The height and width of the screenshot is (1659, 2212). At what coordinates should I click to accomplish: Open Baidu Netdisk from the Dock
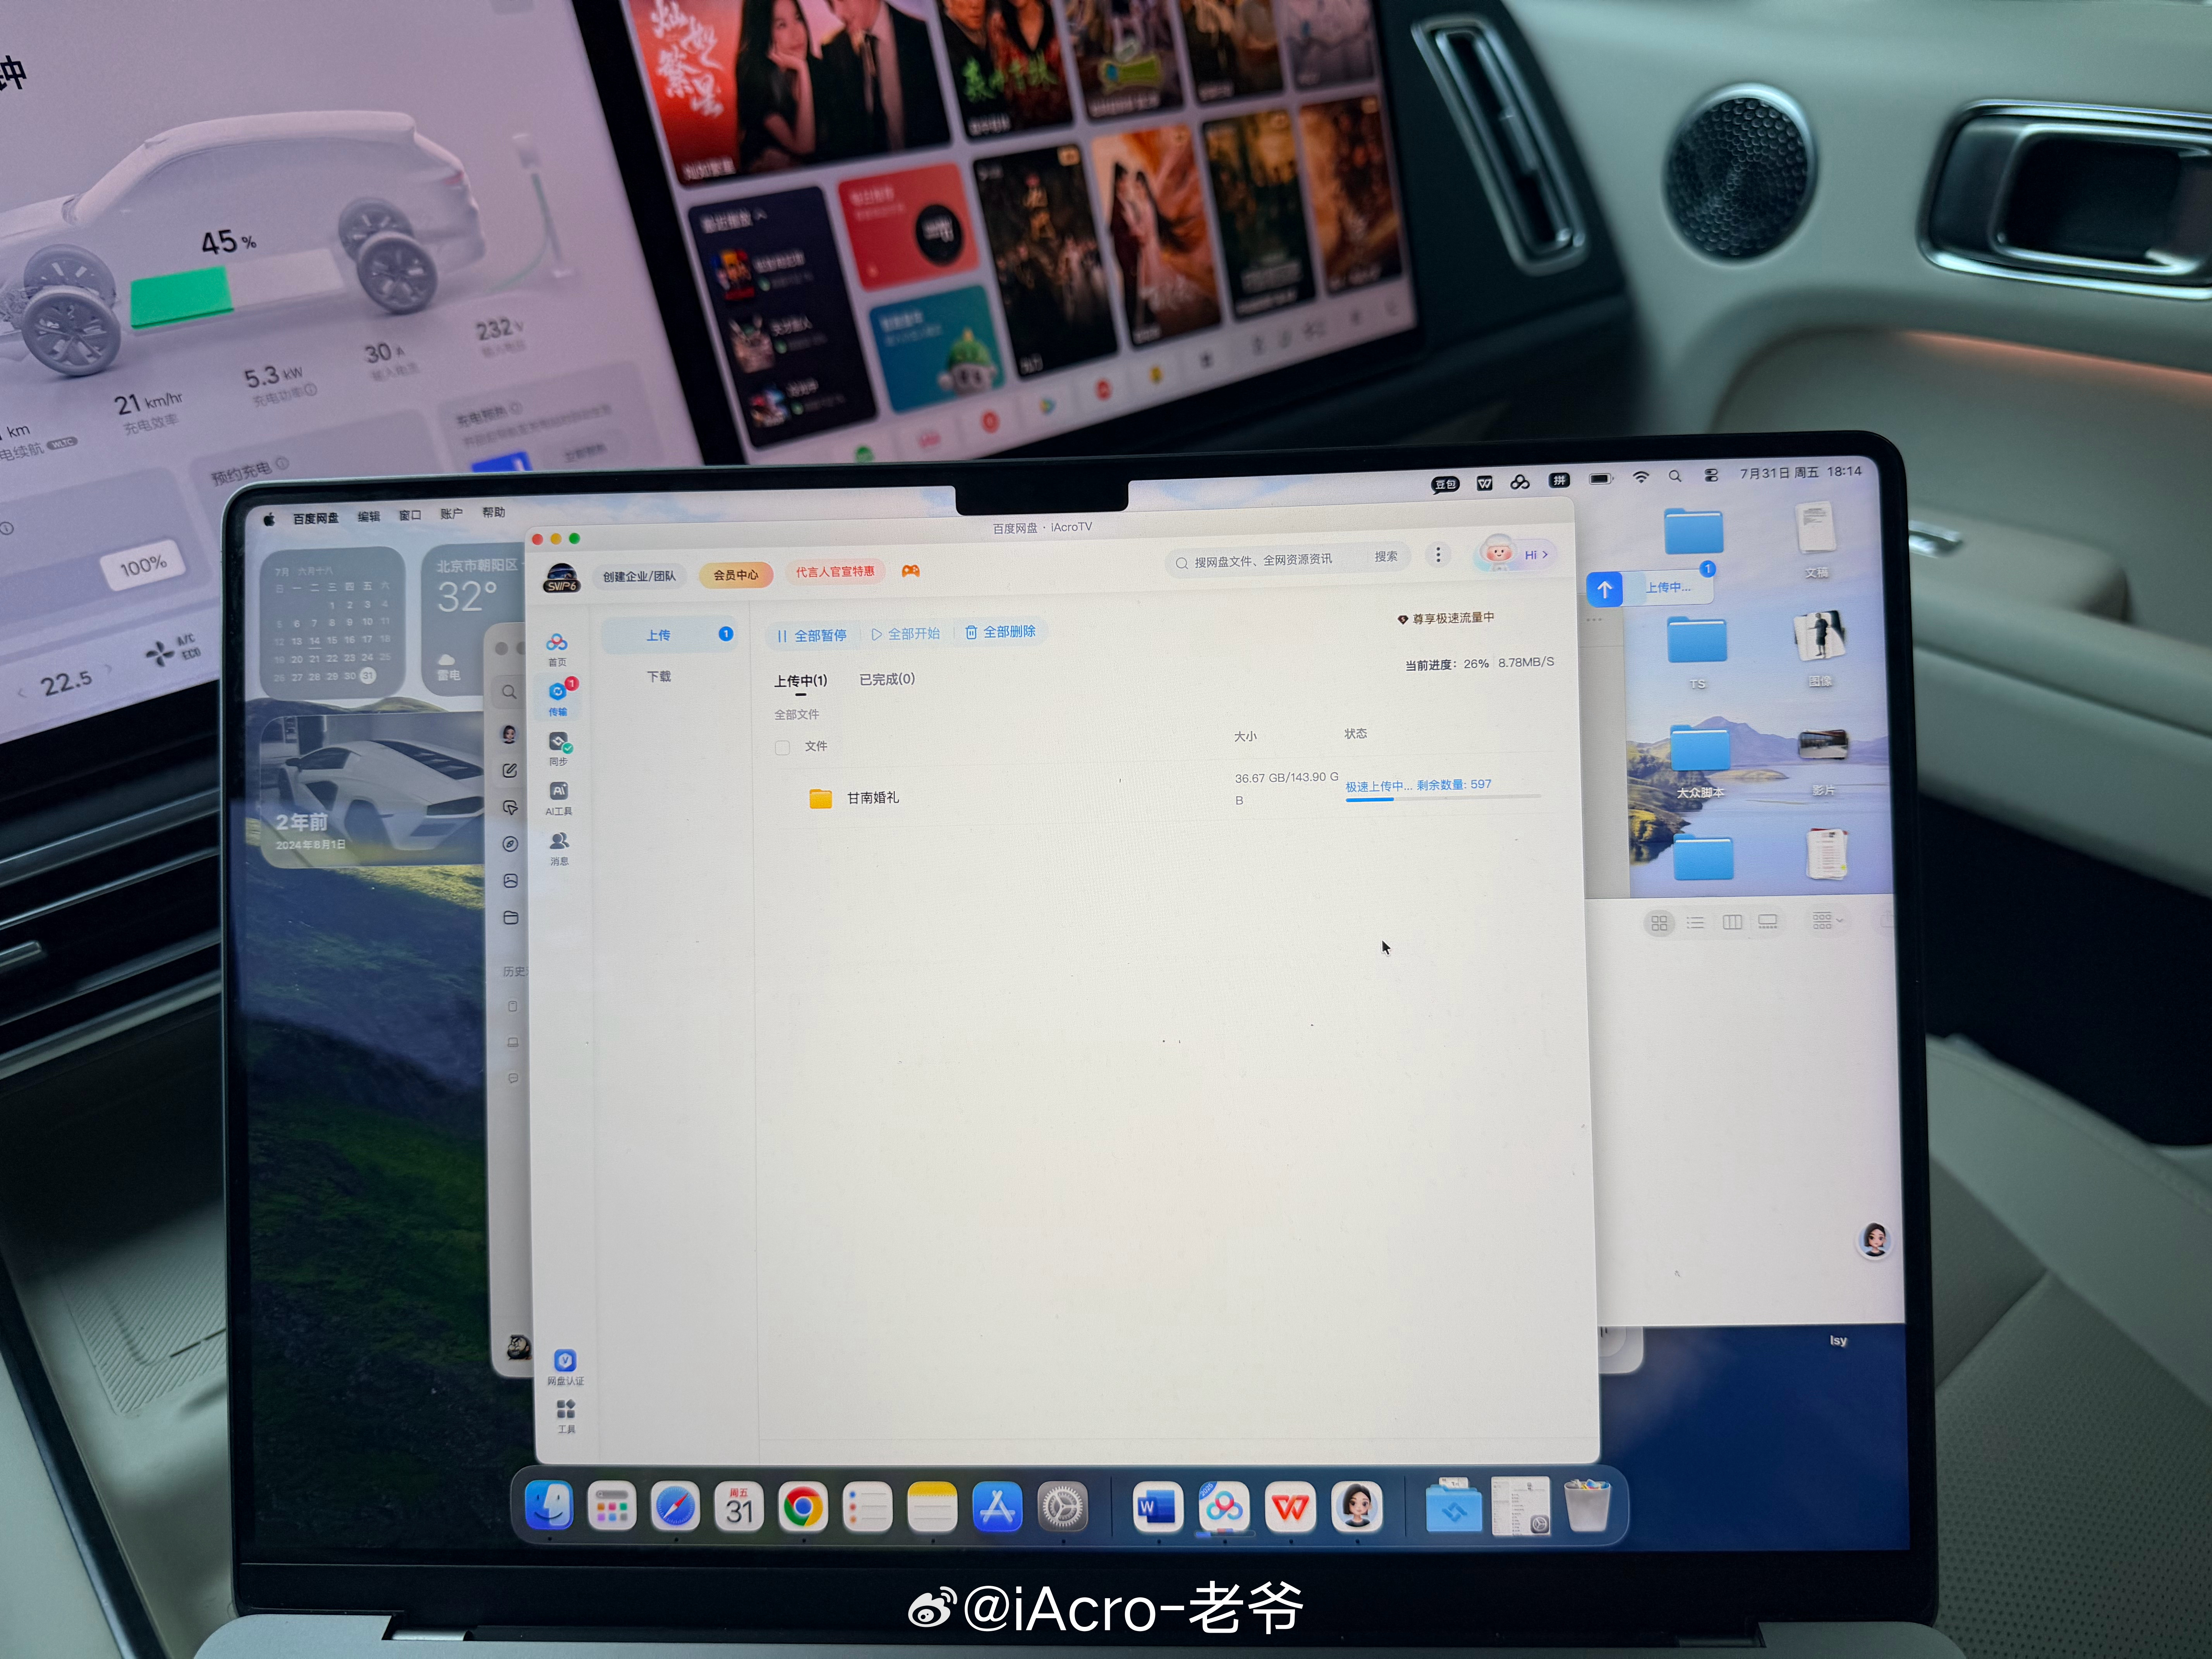pyautogui.click(x=1224, y=1507)
